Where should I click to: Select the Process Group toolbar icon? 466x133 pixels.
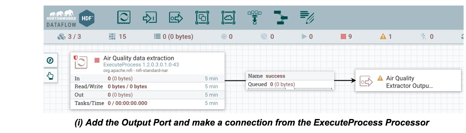tap(202, 18)
